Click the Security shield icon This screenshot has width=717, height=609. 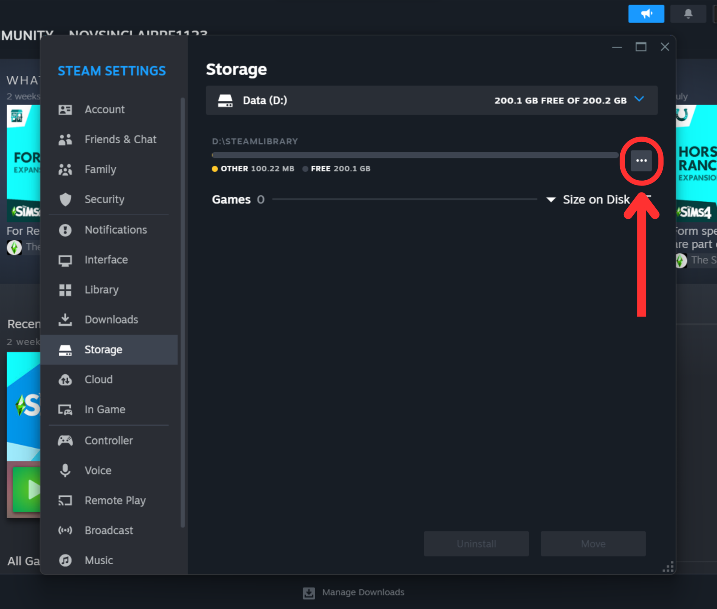pyautogui.click(x=65, y=199)
